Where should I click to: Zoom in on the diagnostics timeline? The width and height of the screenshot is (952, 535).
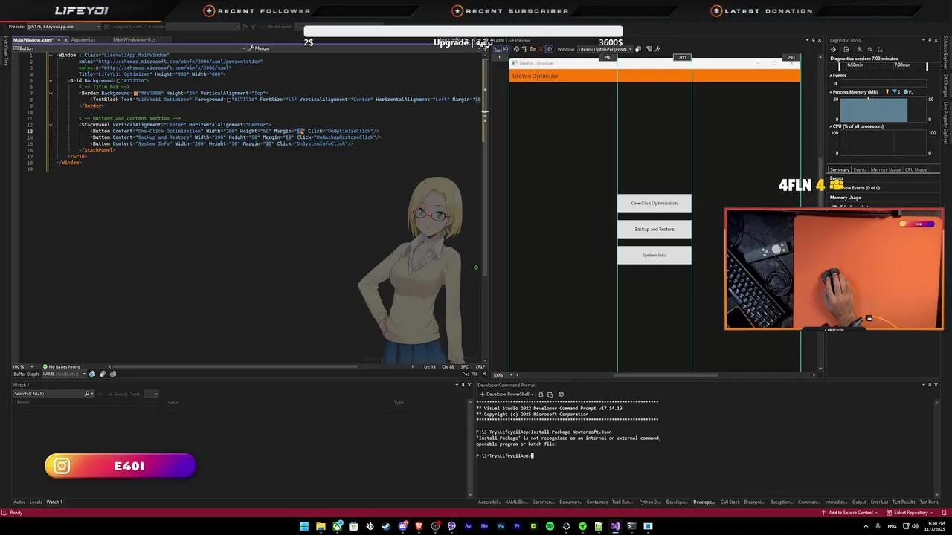(859, 49)
